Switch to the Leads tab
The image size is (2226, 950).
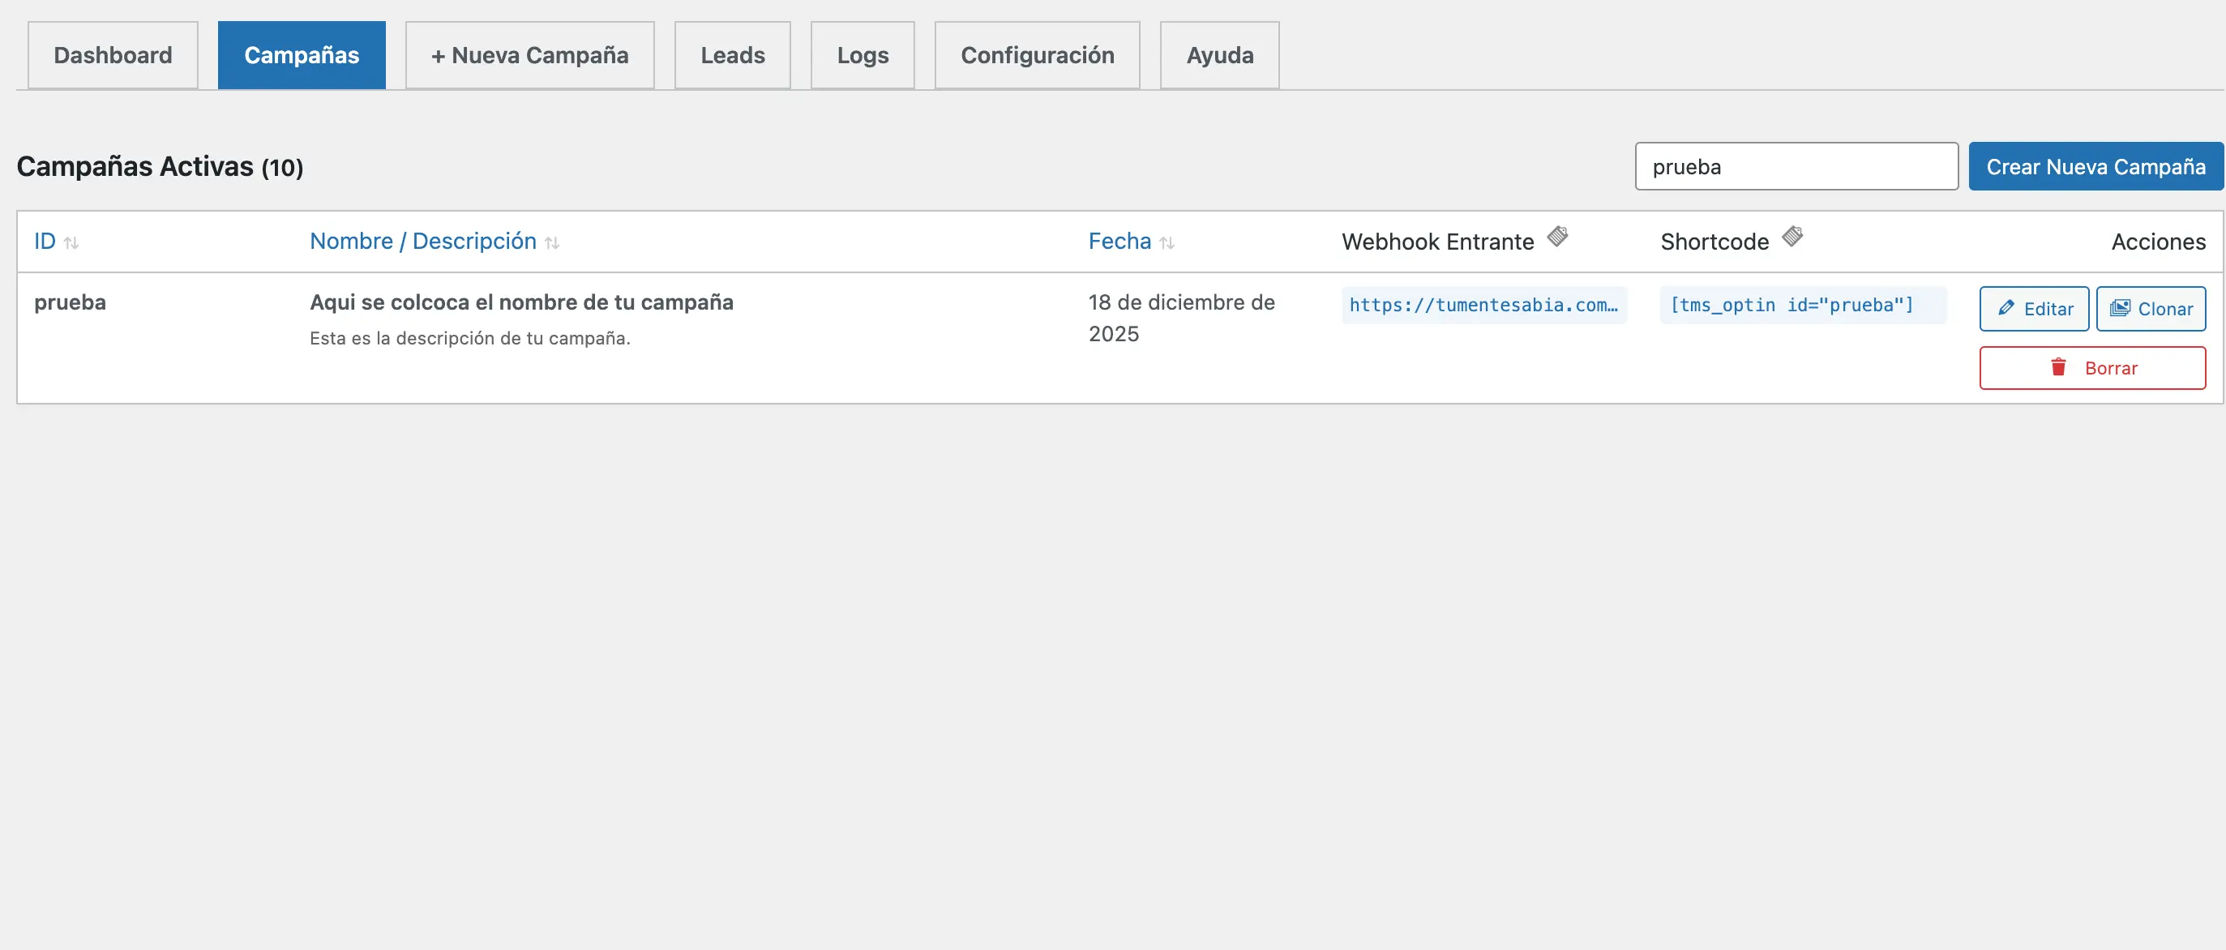point(732,55)
